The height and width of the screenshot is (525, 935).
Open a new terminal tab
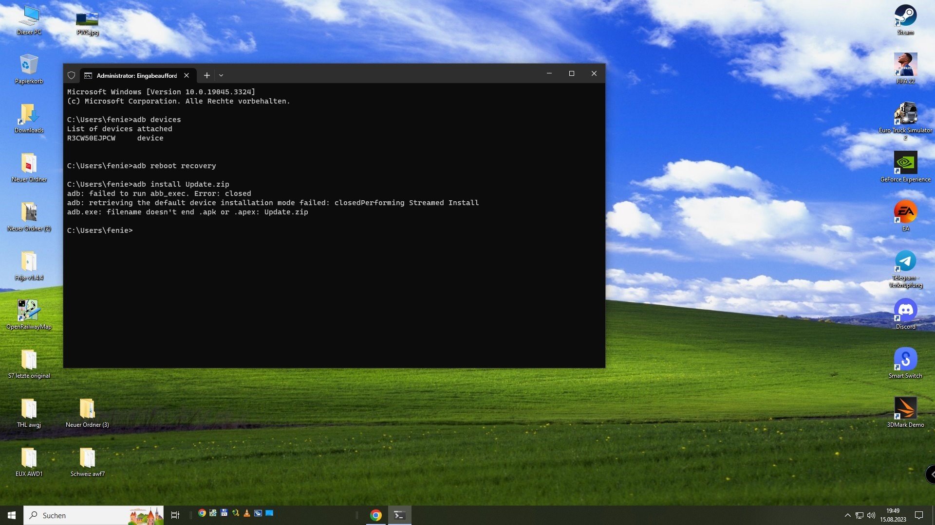point(206,75)
